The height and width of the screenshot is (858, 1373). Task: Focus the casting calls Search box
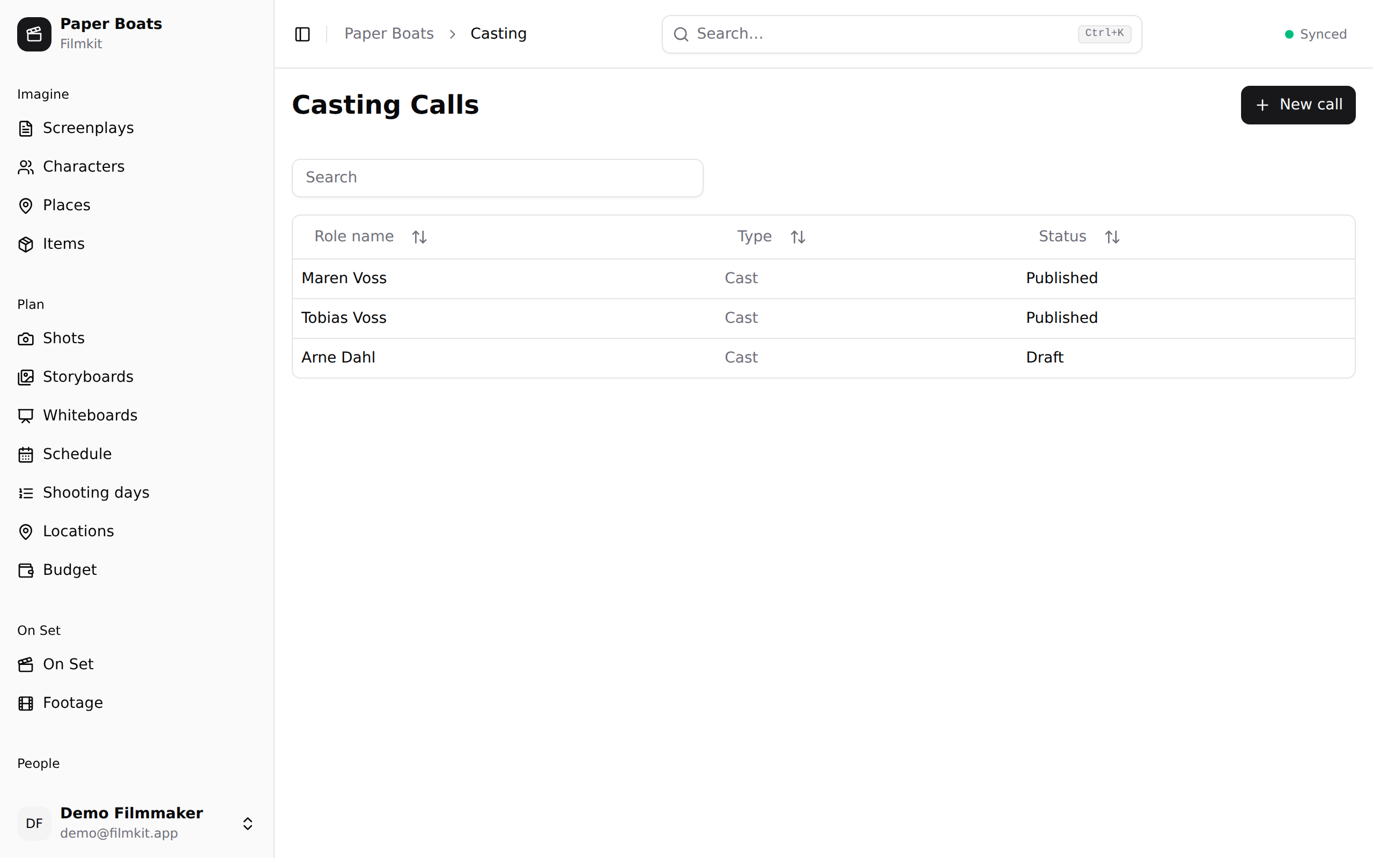(498, 178)
